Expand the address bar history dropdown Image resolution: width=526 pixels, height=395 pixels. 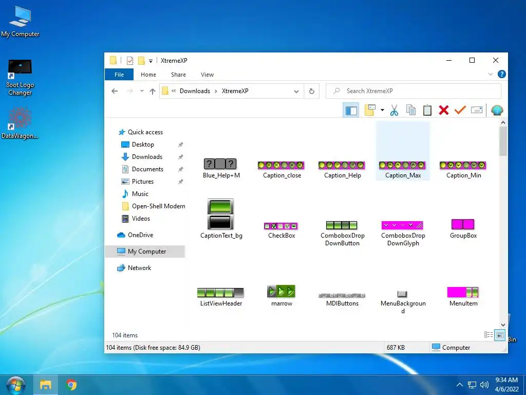(296, 92)
